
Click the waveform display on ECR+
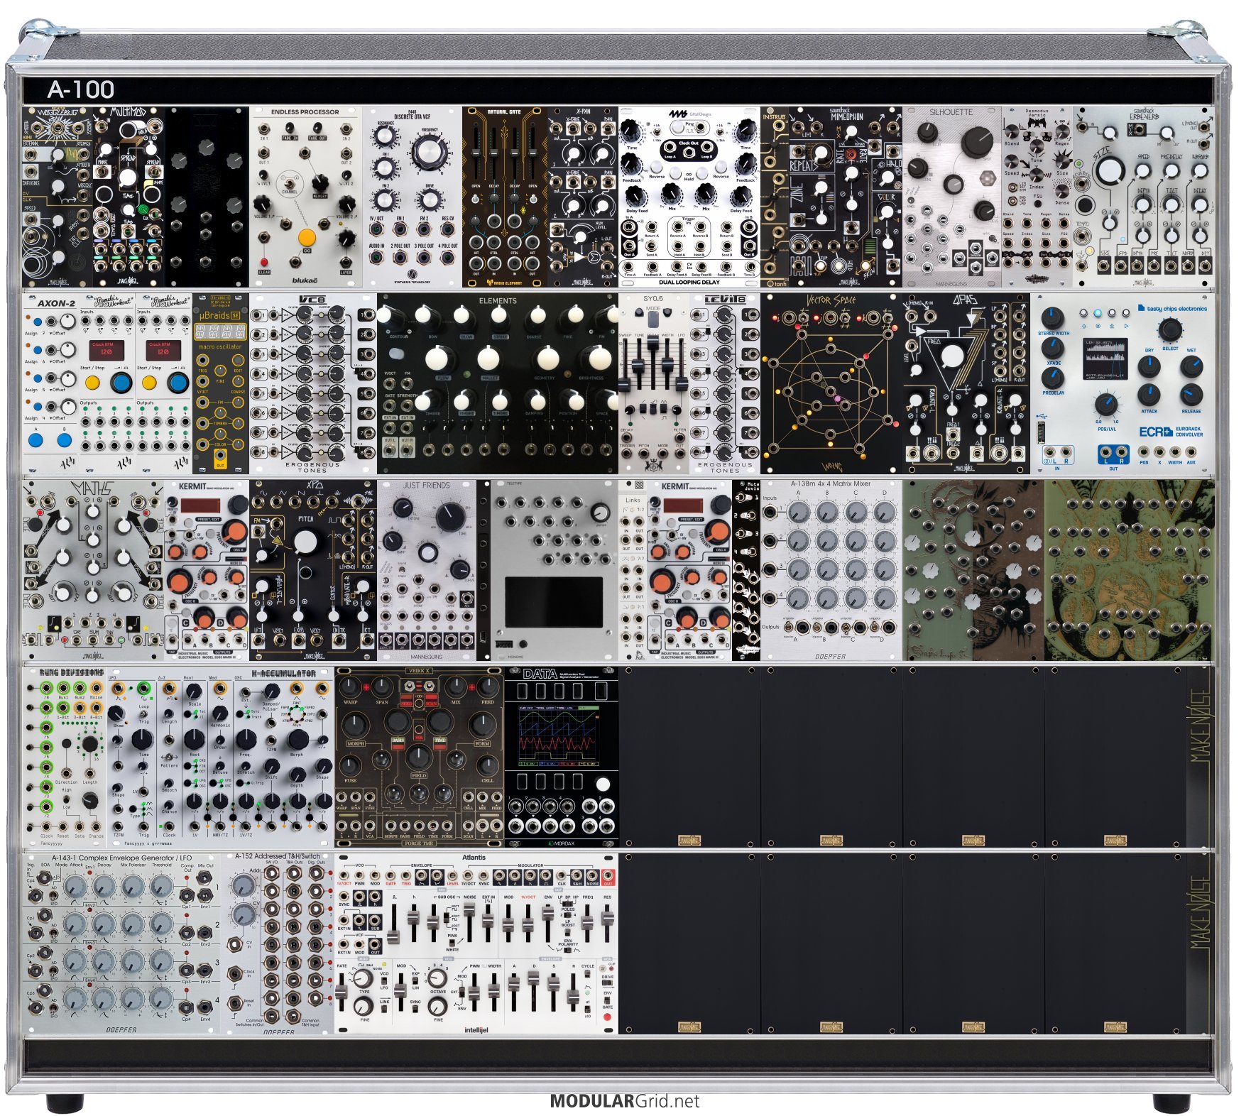1106,359
